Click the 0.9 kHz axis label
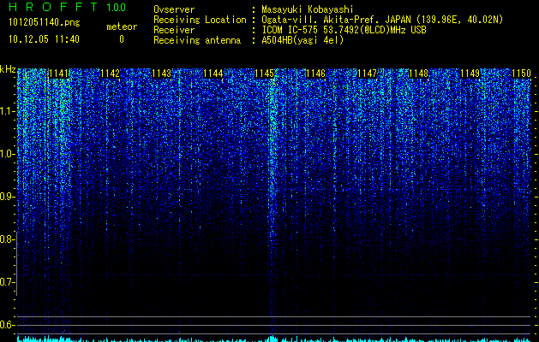Screen dimensions: 539x342 (7, 197)
